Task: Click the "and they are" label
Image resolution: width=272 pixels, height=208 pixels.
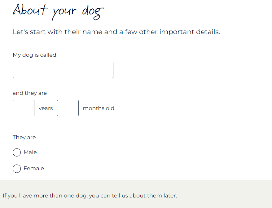Action: pos(30,93)
